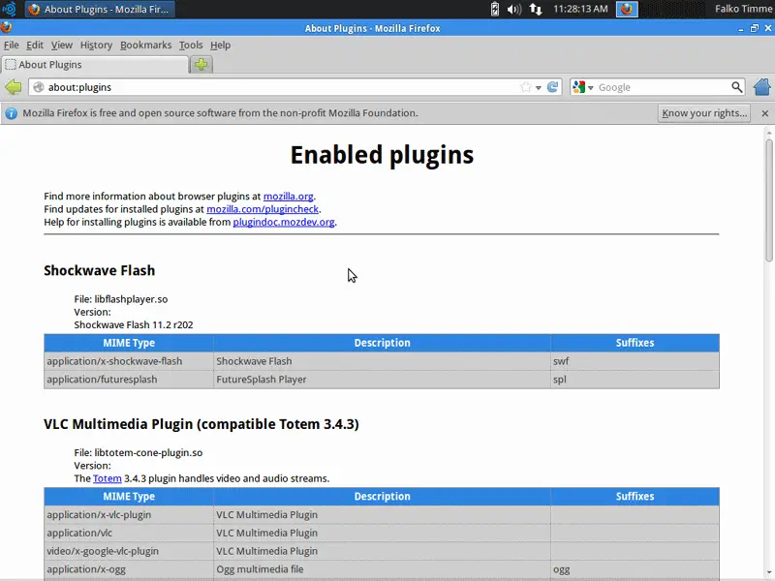Click the network connection indicator icon

pos(536,9)
